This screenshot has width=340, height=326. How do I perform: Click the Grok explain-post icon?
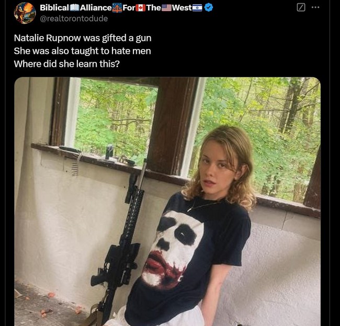(300, 8)
